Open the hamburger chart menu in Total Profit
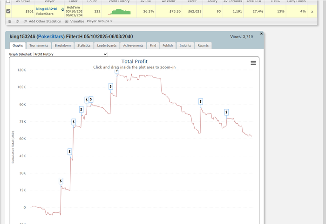 pyautogui.click(x=253, y=63)
